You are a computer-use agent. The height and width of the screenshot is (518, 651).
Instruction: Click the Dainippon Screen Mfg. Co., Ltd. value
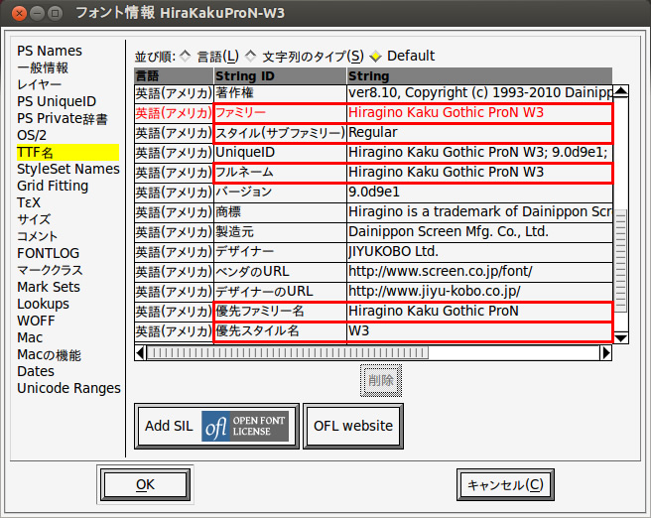point(449,231)
